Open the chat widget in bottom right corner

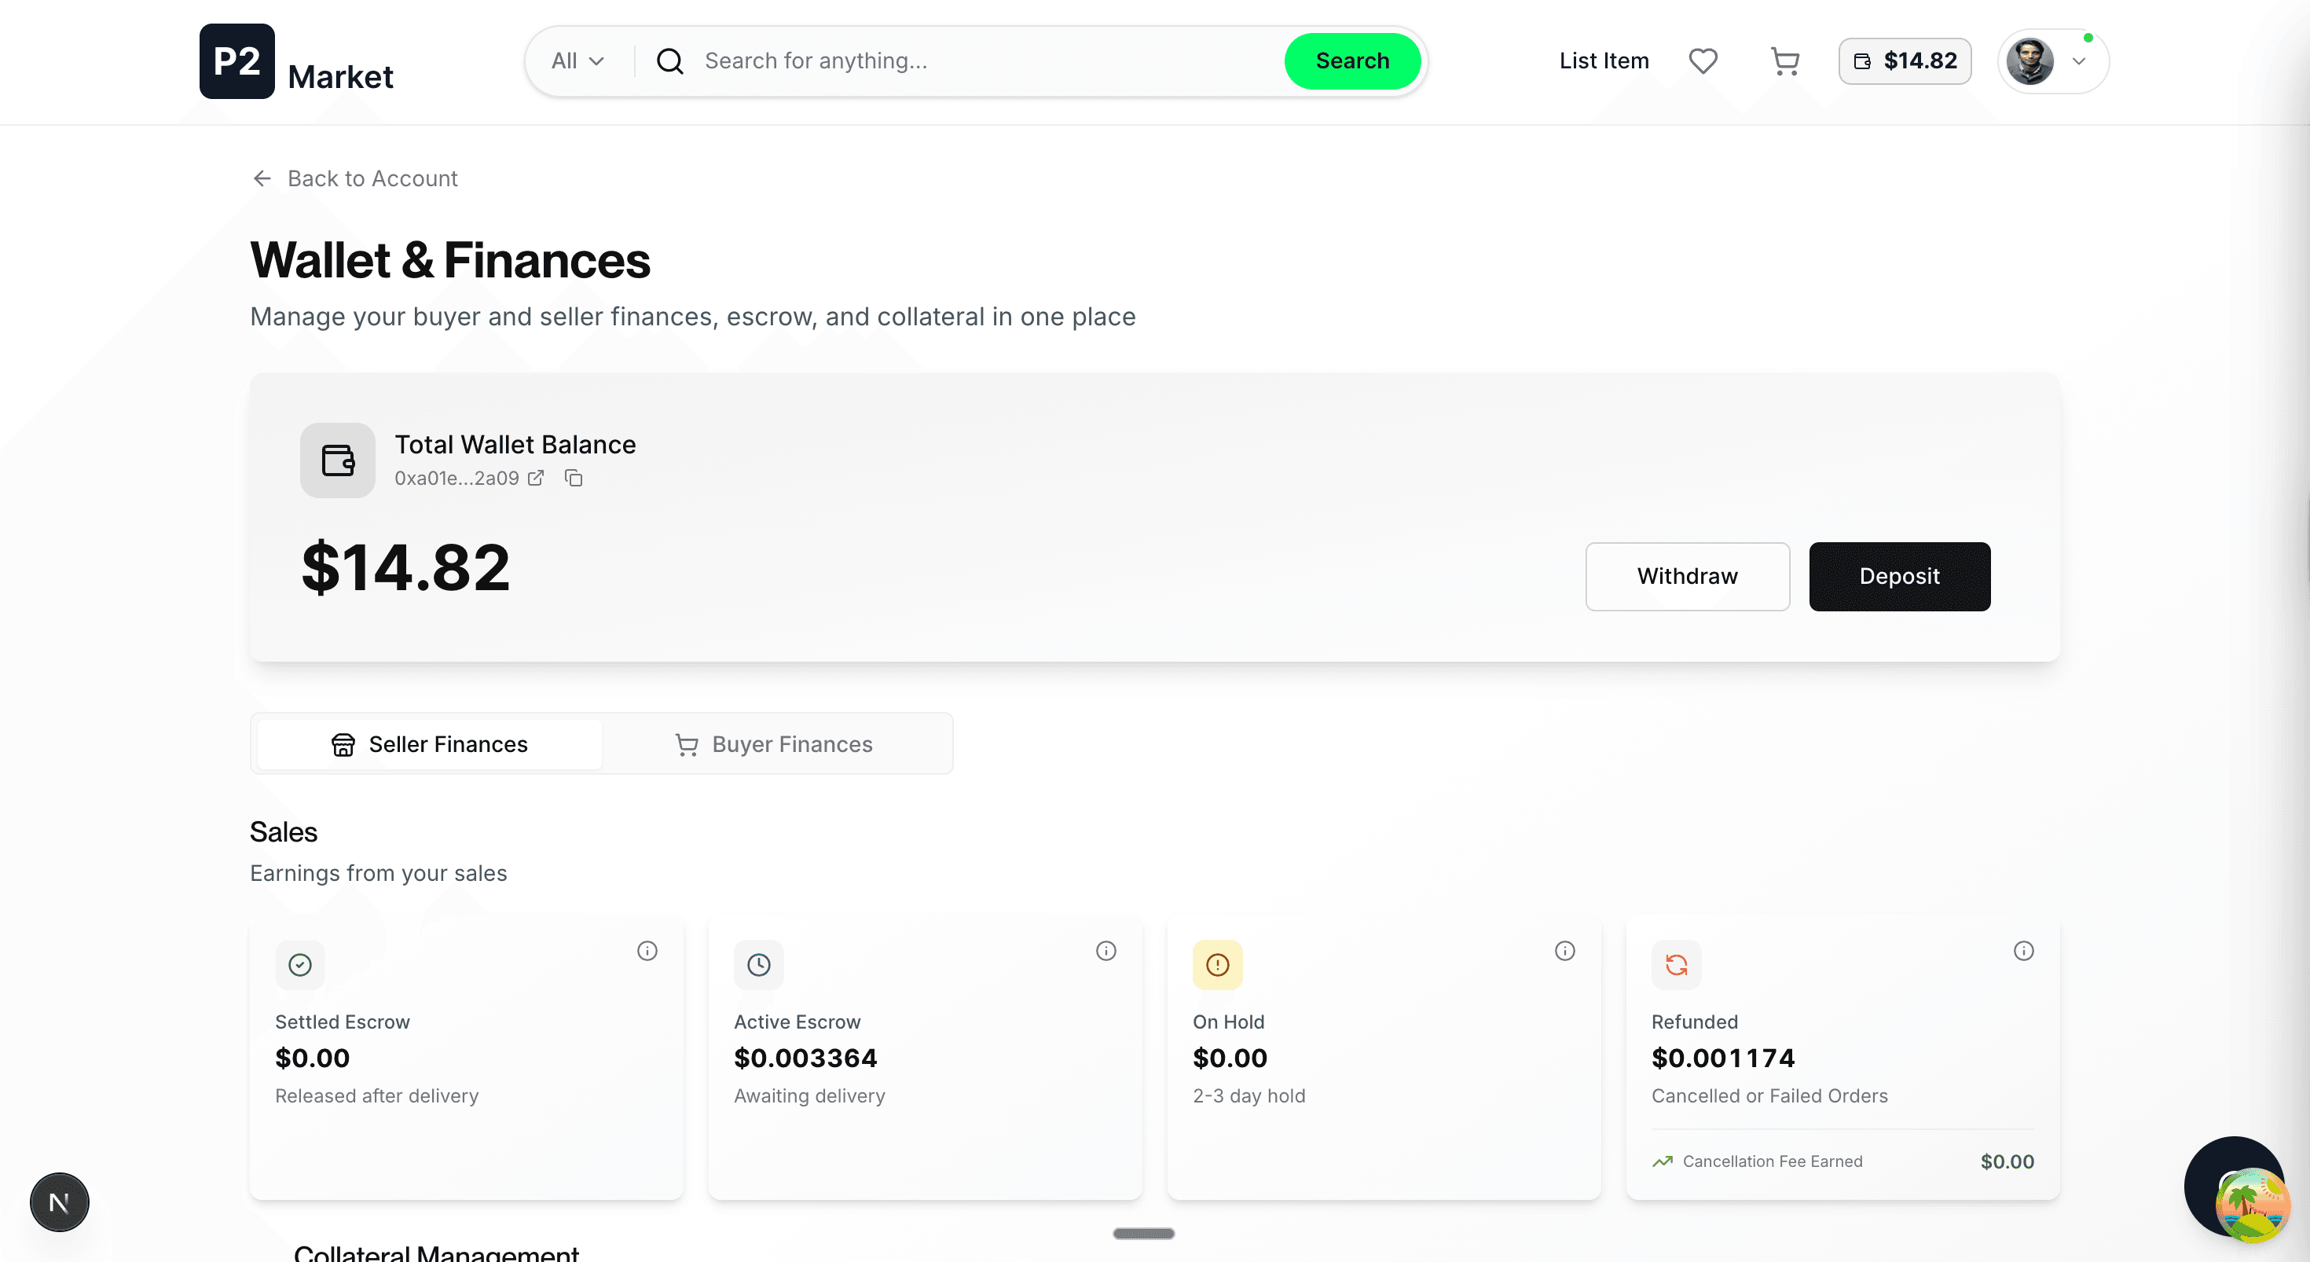(x=2235, y=1187)
